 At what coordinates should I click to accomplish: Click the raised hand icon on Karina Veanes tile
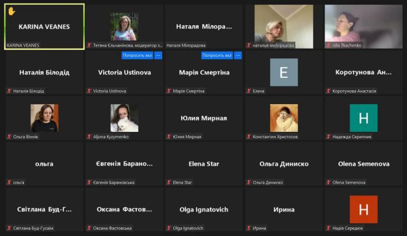[11, 10]
